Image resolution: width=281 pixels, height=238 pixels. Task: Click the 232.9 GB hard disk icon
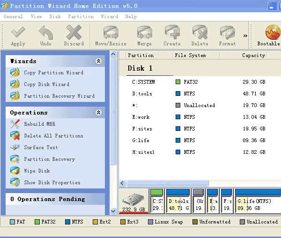point(133,200)
